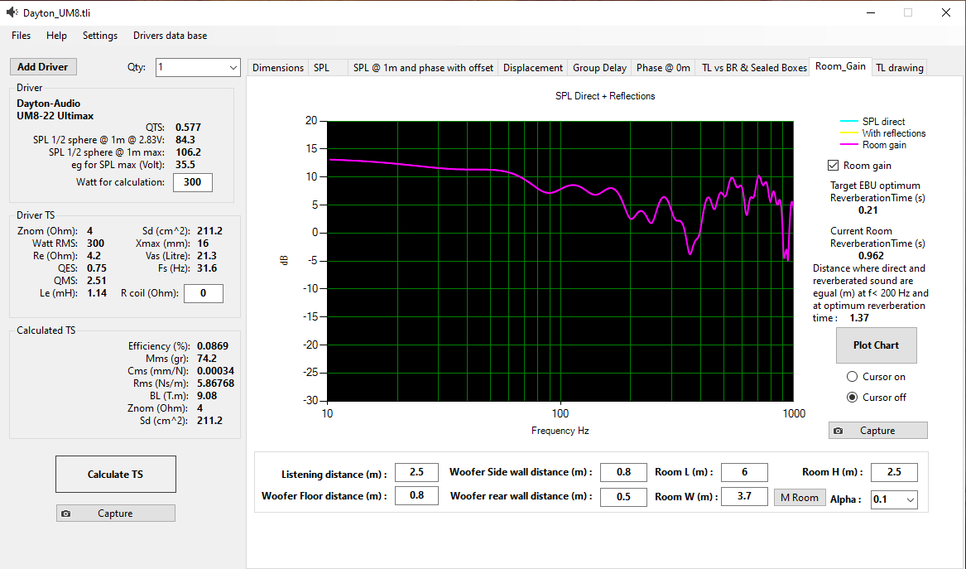The height and width of the screenshot is (569, 966).
Task: Click the Listening distance input field
Action: [x=416, y=472]
